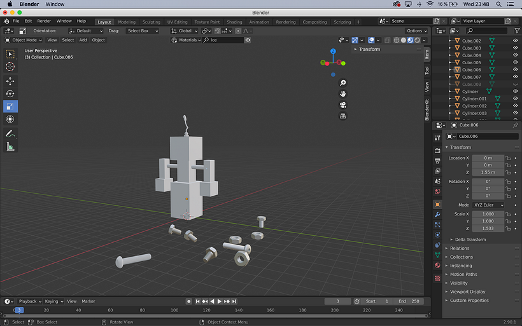Open Orientation Default dropdown

pos(85,31)
